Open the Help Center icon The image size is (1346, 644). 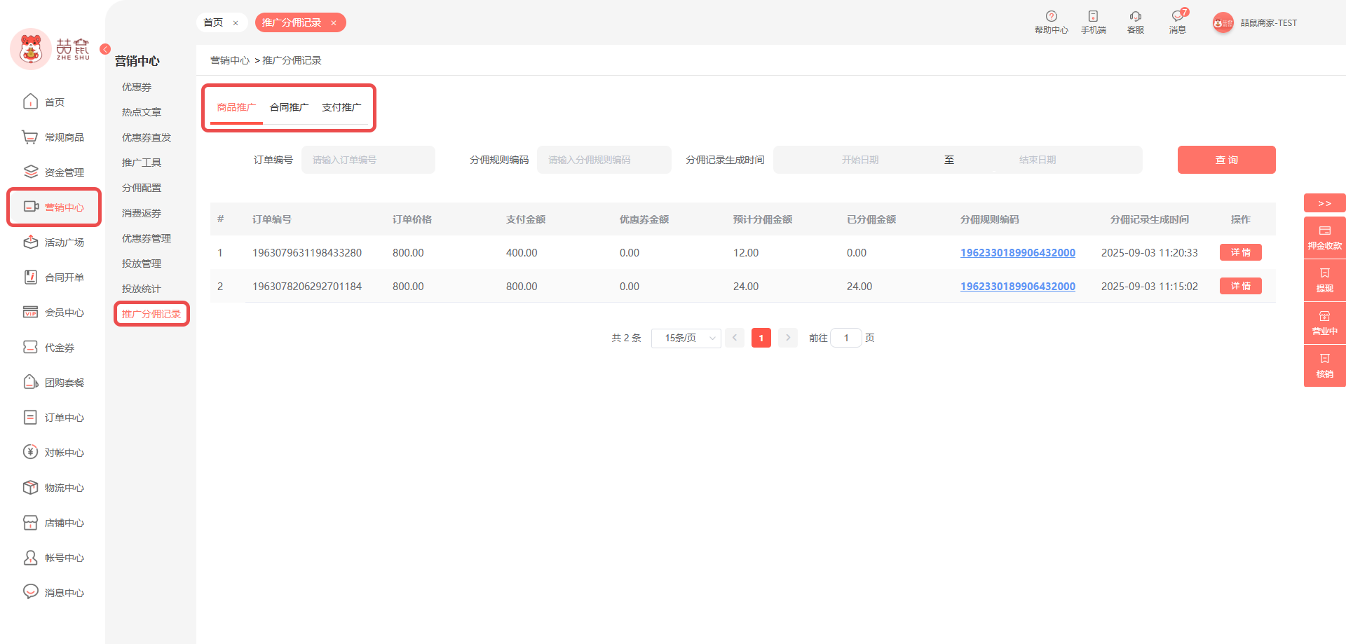point(1051,17)
